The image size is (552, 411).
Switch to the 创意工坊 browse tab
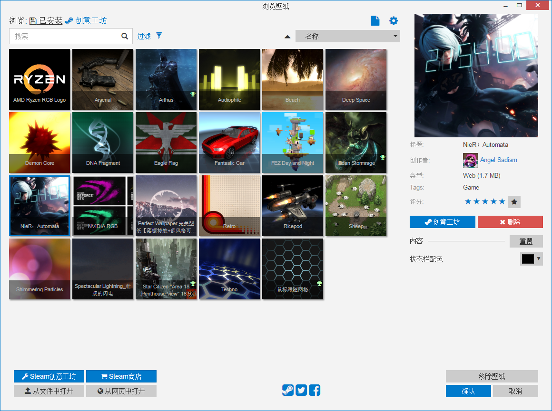pyautogui.click(x=86, y=21)
